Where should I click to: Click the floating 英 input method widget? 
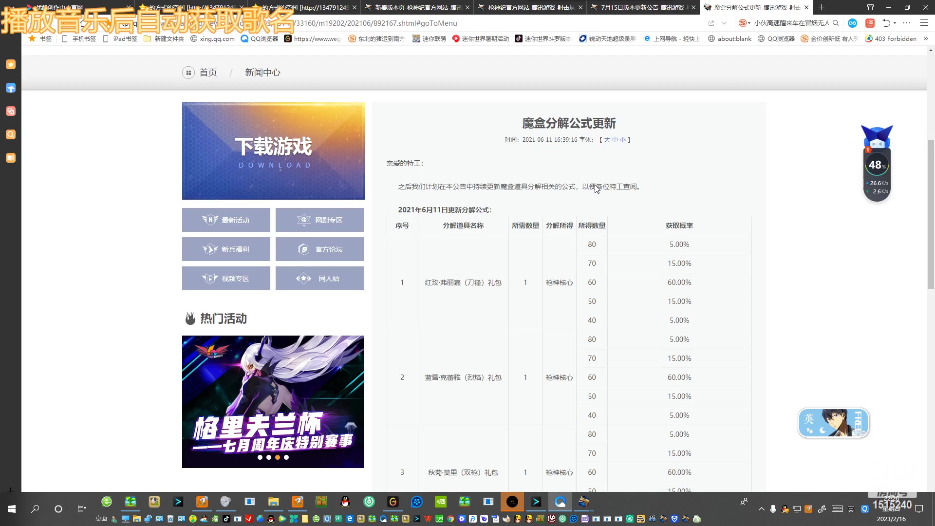pyautogui.click(x=833, y=423)
